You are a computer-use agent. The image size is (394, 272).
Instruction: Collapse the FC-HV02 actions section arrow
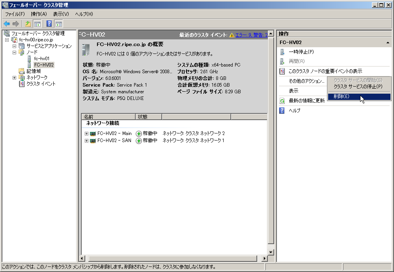click(388, 43)
